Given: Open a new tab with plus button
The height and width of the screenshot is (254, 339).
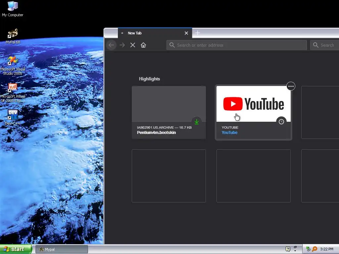Looking at the screenshot, I should click(198, 33).
